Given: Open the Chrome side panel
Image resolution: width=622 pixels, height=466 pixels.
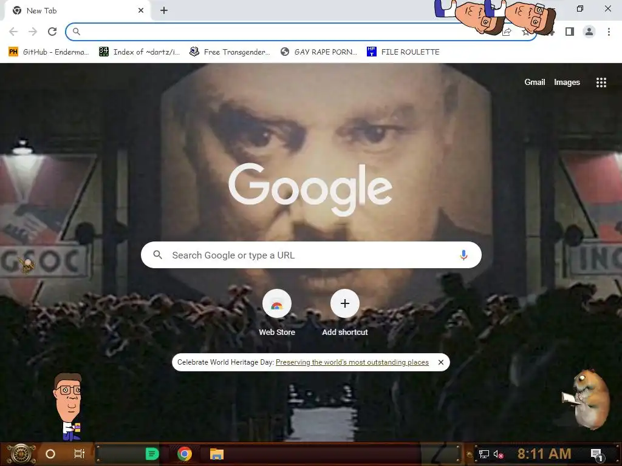Looking at the screenshot, I should pyautogui.click(x=570, y=32).
